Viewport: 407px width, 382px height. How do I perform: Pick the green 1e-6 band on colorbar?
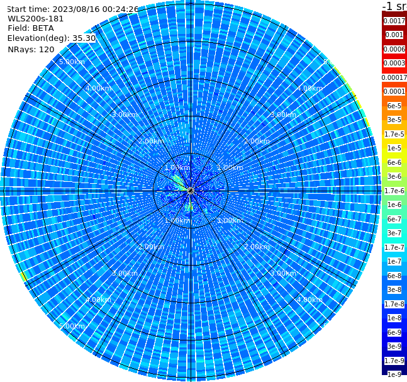click(x=394, y=205)
